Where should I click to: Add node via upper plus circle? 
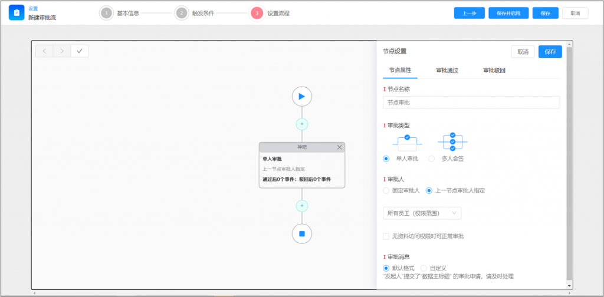pos(301,124)
